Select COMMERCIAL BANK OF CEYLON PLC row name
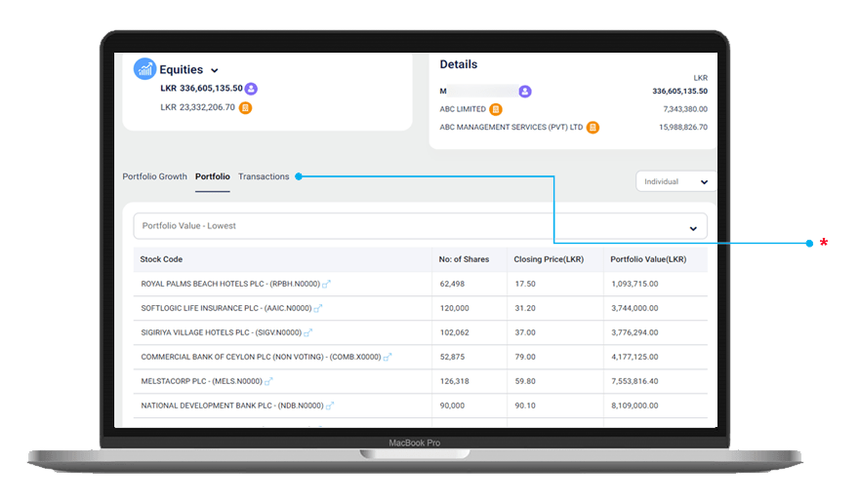This screenshot has width=859, height=502. [x=261, y=357]
